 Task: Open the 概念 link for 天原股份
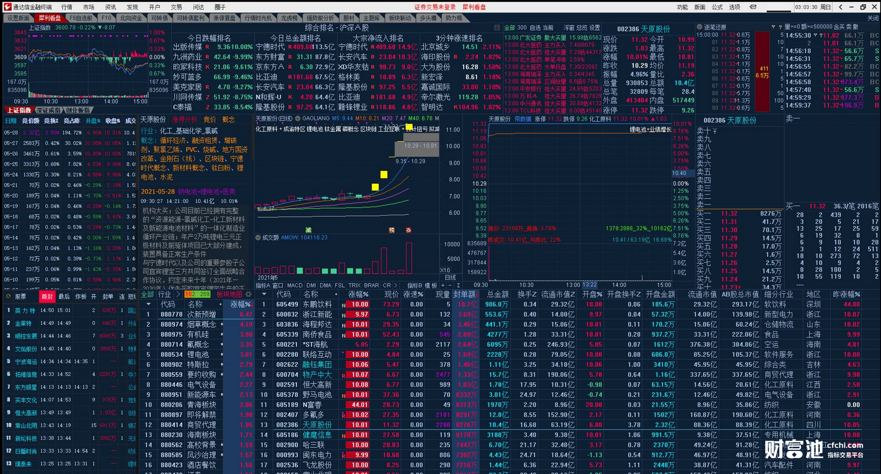[228, 119]
